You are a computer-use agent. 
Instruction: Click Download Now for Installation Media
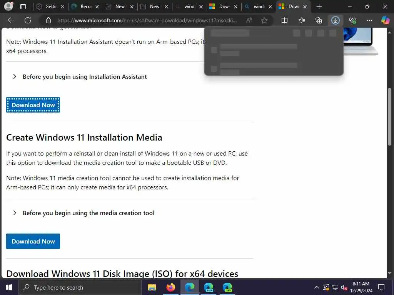click(33, 241)
